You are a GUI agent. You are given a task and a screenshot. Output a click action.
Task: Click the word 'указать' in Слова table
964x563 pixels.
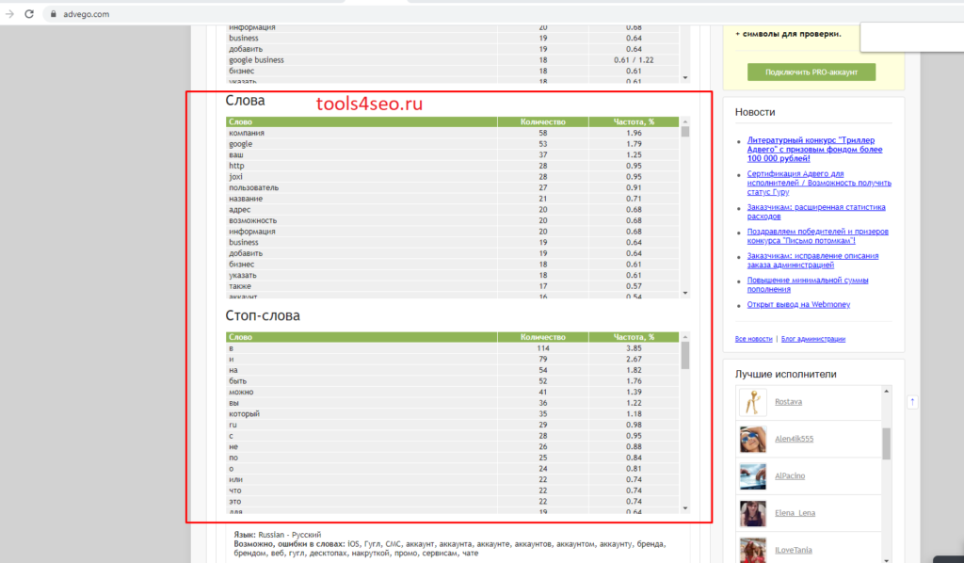pos(243,275)
